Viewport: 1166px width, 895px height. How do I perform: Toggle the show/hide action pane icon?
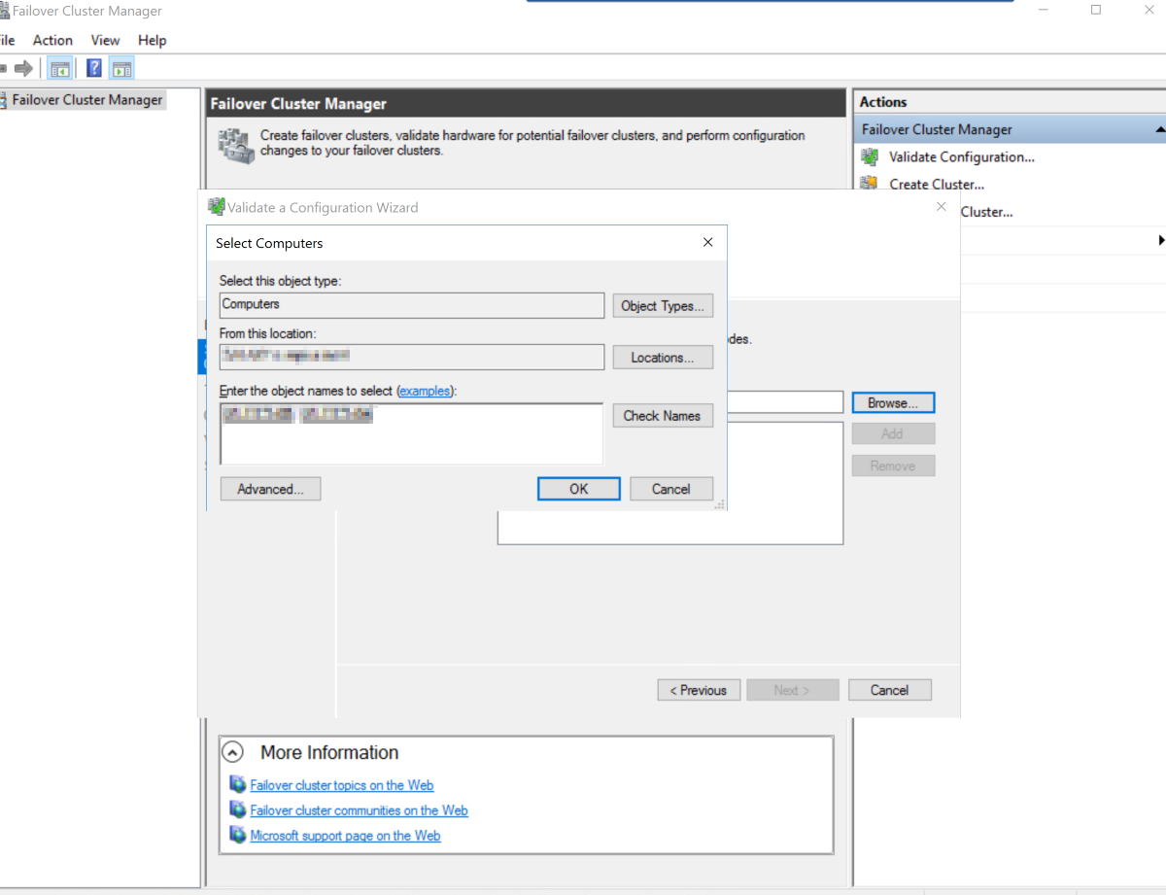click(121, 68)
